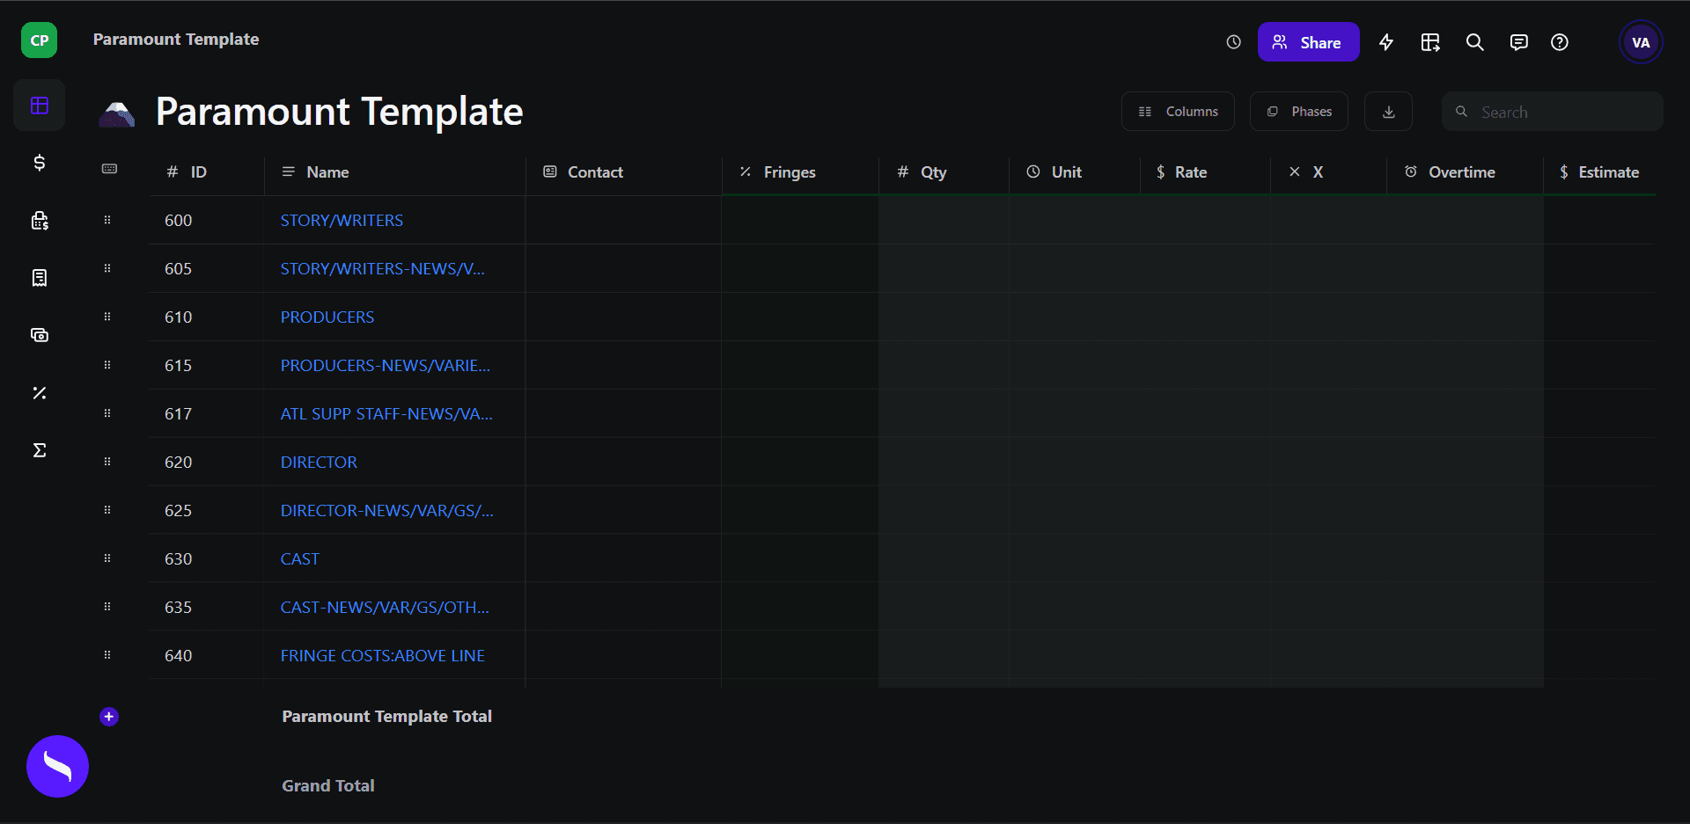Open the sigma totals sidebar icon
Image resolution: width=1690 pixels, height=824 pixels.
[40, 450]
